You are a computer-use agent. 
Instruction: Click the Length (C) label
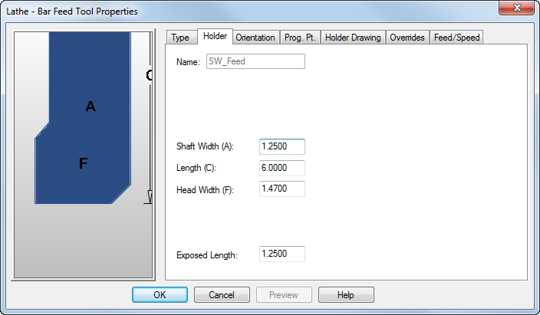pyautogui.click(x=196, y=168)
